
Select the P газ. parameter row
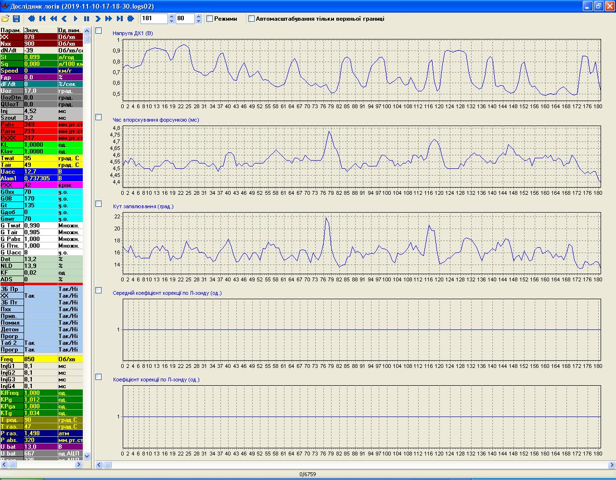(x=42, y=433)
